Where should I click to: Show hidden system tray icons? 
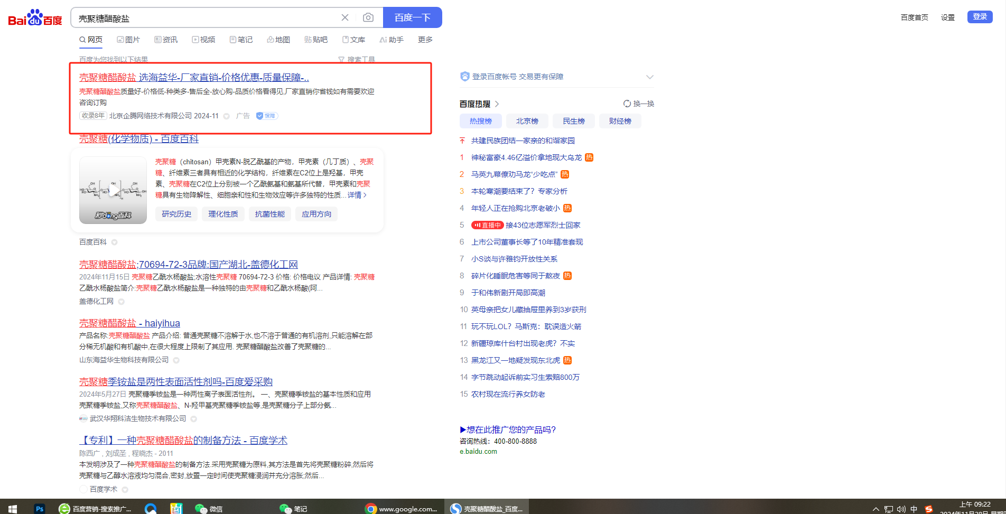click(875, 509)
